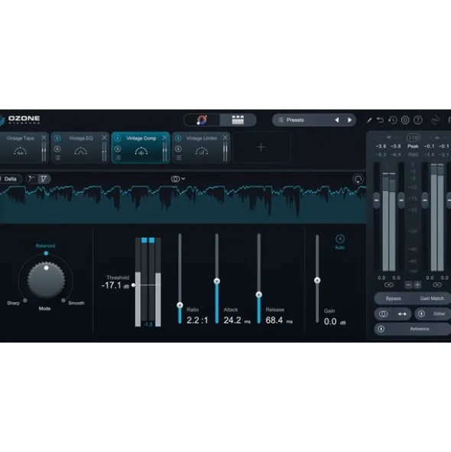Solo the Vintage Limiter module
This screenshot has height=452, width=451.
(x=178, y=149)
